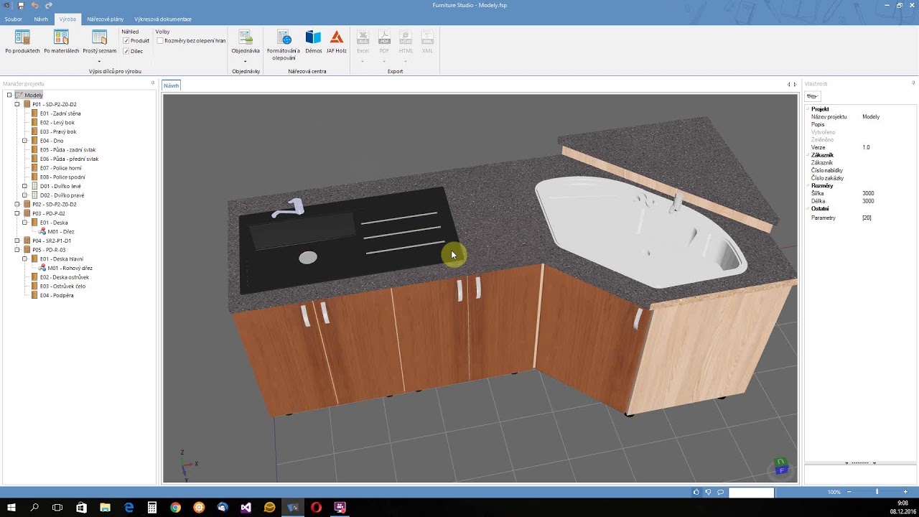This screenshot has width=919, height=517.
Task: Open the Prostý seznam list
Action: coord(99,42)
